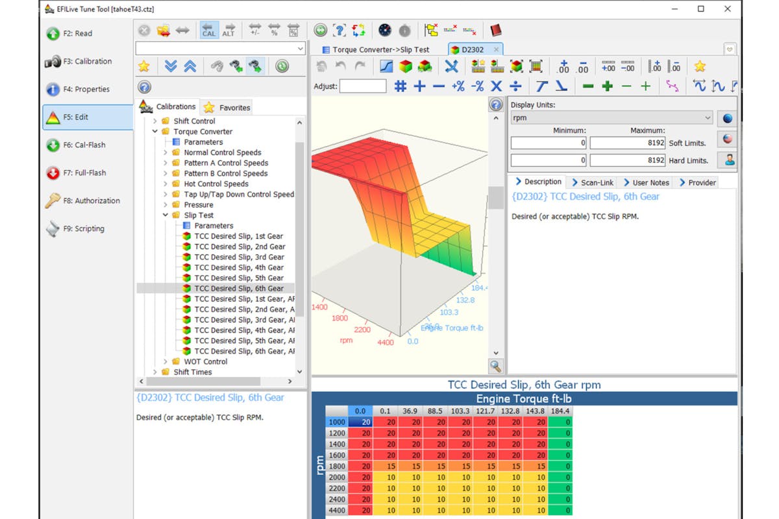This screenshot has height=519, width=779.
Task: Switch to the Favorites tab
Action: point(227,108)
